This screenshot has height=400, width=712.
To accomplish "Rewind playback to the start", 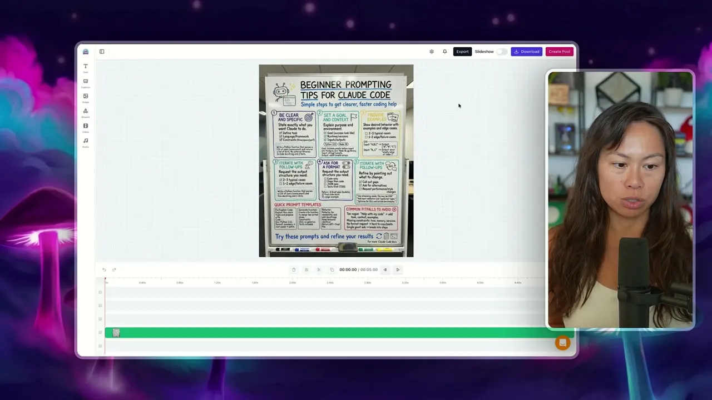I will click(385, 270).
